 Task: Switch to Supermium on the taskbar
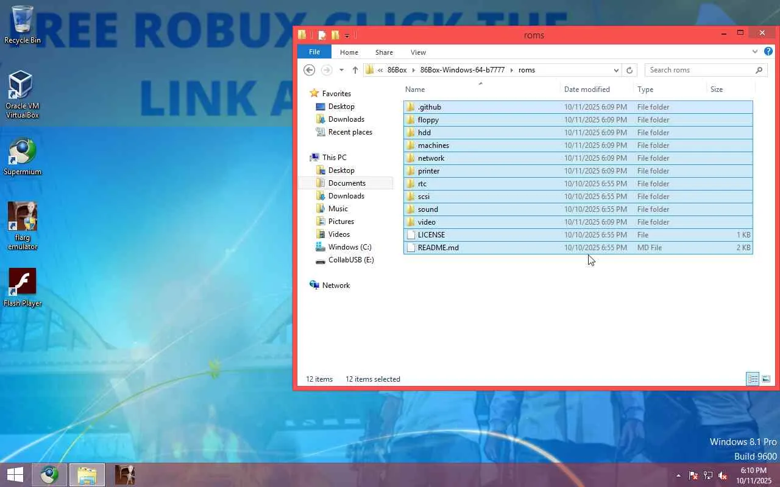coord(49,475)
